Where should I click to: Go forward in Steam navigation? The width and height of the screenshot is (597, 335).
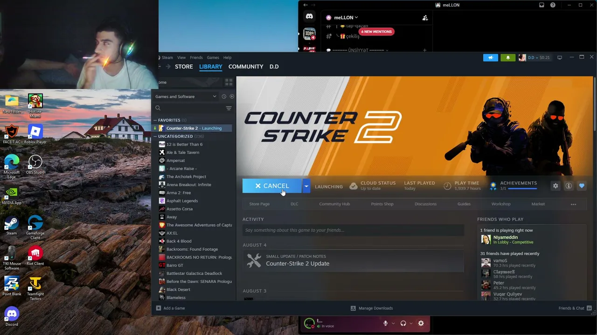point(168,67)
